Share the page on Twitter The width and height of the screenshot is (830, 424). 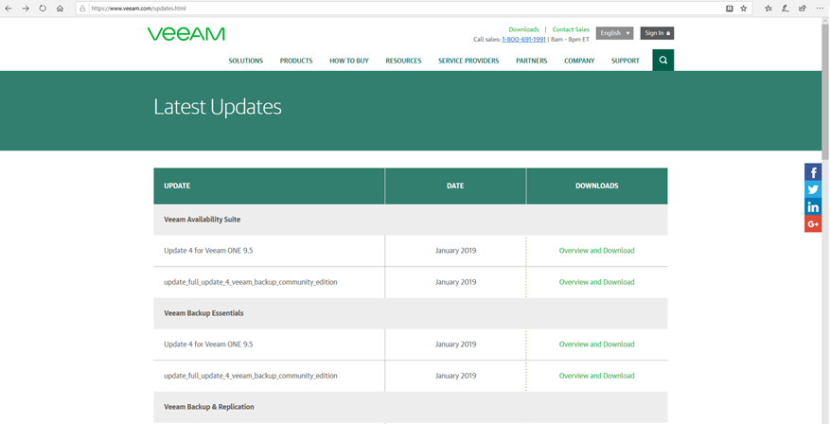click(813, 189)
